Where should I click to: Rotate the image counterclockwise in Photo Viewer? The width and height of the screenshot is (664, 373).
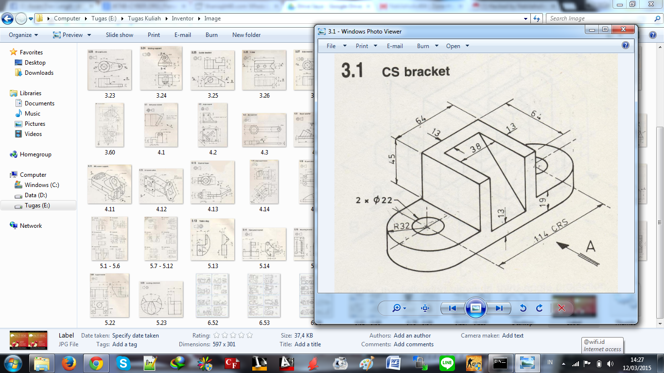[524, 308]
